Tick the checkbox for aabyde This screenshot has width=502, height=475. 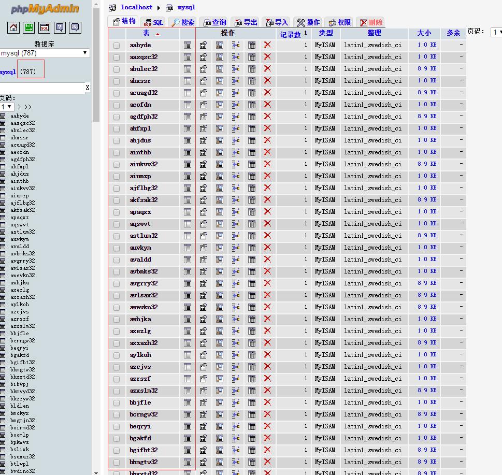117,46
